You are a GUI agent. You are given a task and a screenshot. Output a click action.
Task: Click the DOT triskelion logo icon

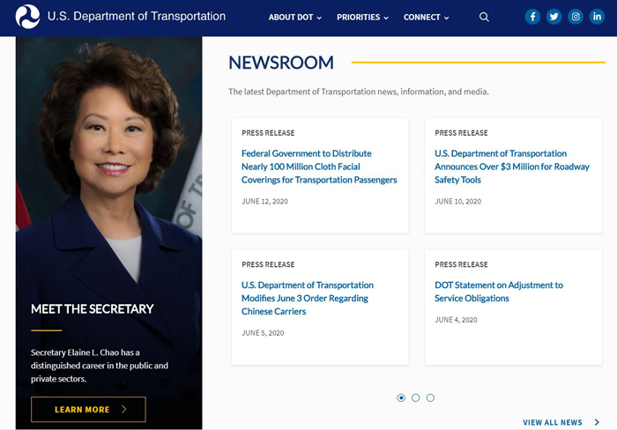[27, 17]
